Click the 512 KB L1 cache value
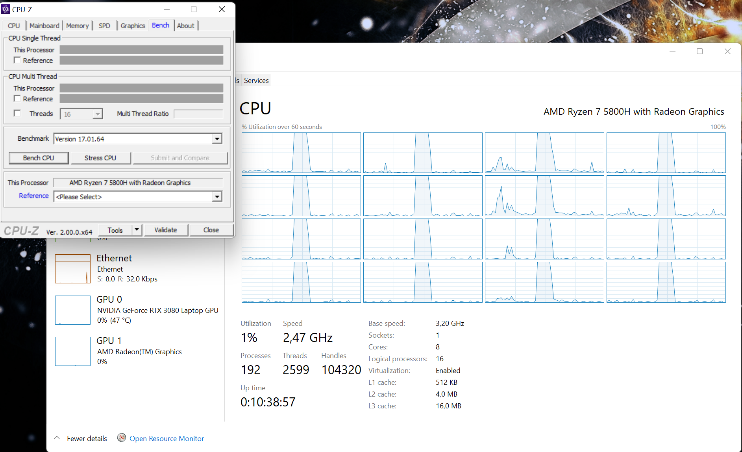 (x=446, y=382)
